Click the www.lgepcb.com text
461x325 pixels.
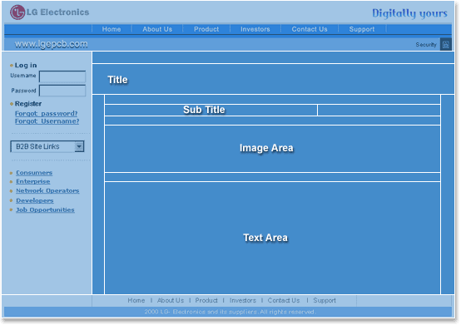(51, 44)
